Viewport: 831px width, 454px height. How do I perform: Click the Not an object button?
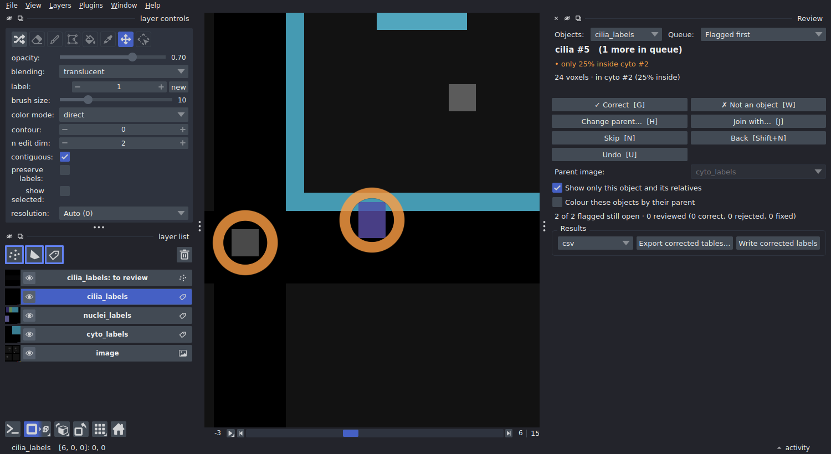click(x=758, y=105)
